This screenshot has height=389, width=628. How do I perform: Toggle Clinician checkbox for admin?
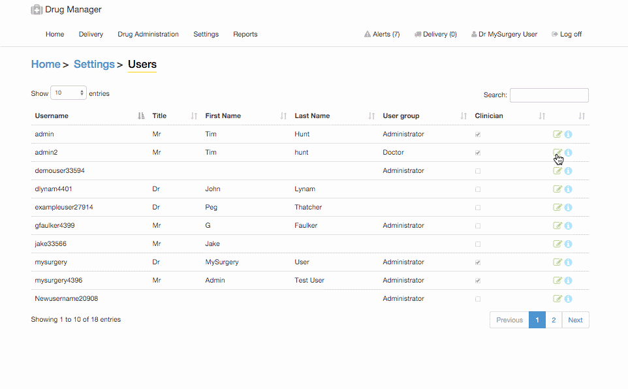click(478, 134)
